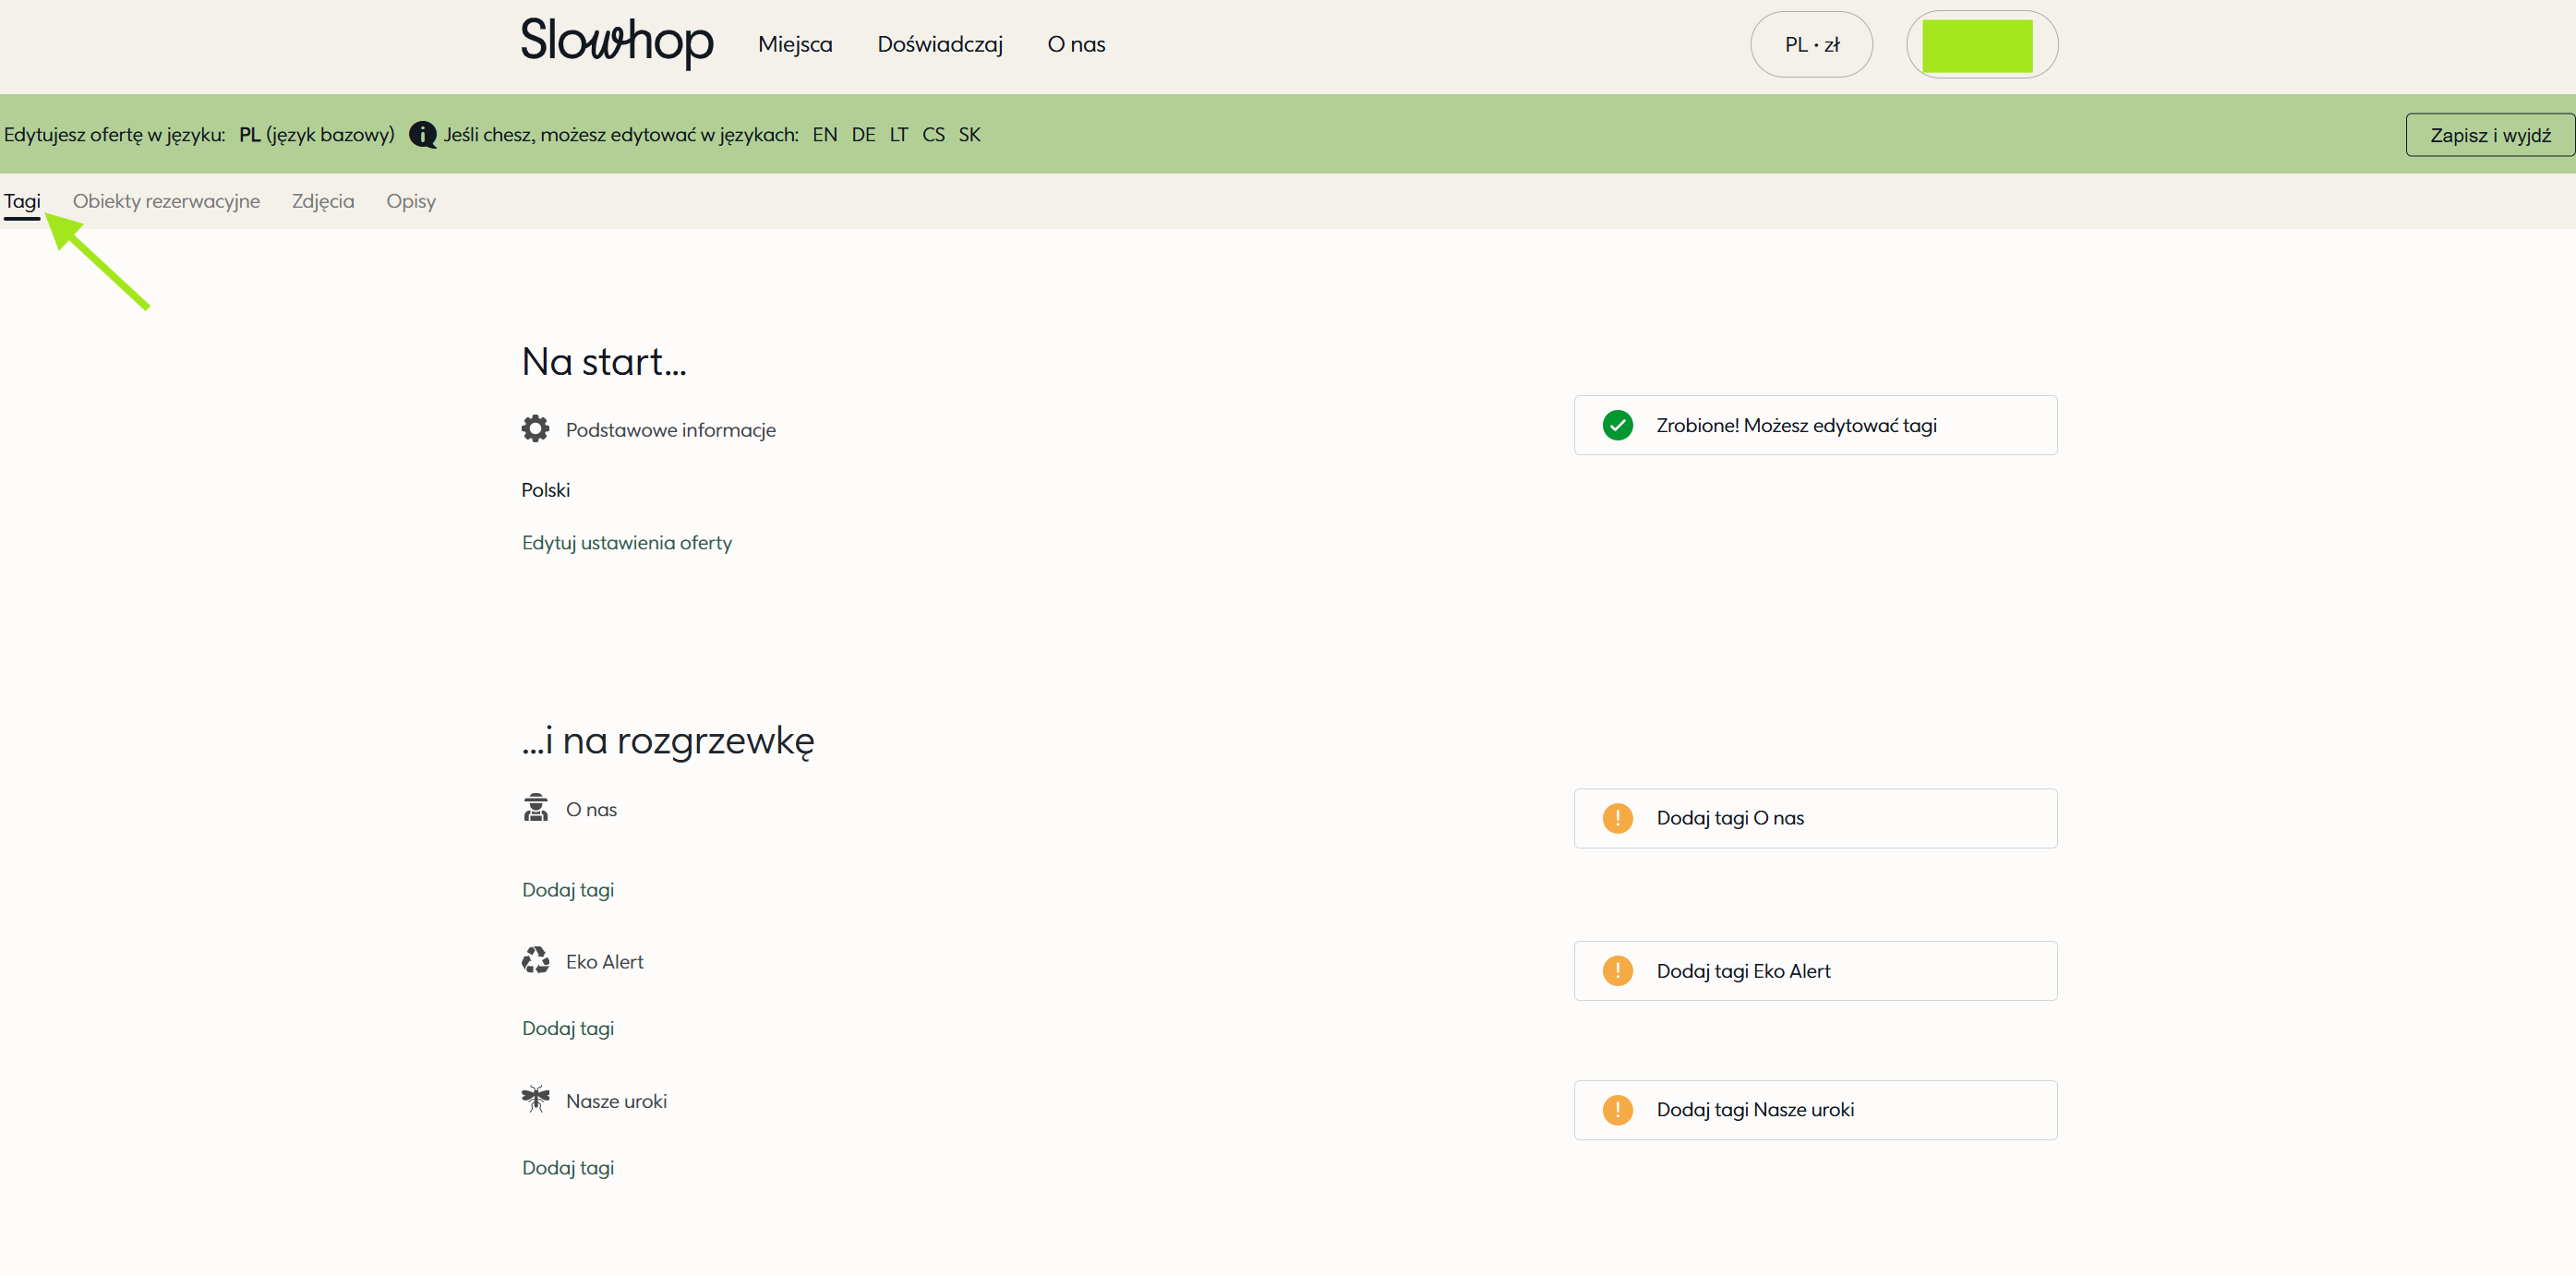2576x1276 pixels.
Task: Open the PL · zł language currency selector
Action: (x=1811, y=45)
